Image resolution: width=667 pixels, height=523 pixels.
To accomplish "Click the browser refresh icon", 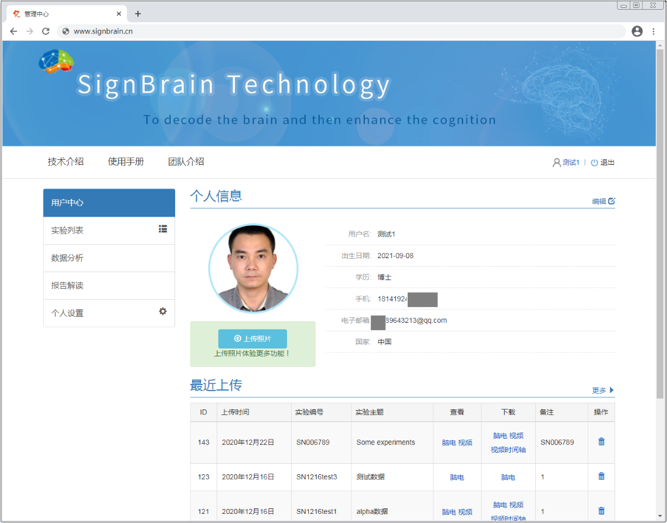I will point(46,31).
